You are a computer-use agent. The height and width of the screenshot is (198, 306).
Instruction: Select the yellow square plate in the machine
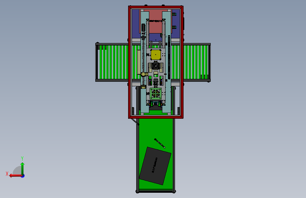click(156, 55)
